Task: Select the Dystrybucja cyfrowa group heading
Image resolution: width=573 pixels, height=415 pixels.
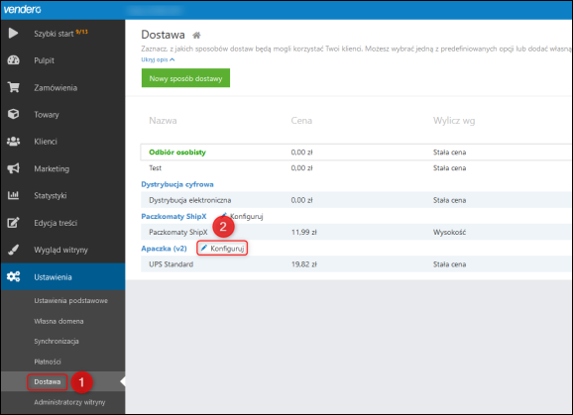Action: (177, 184)
